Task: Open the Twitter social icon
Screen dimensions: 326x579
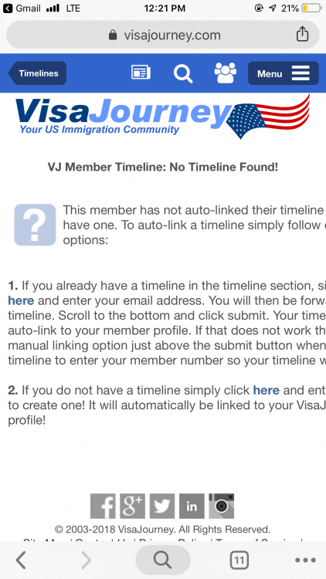Action: pos(162,506)
